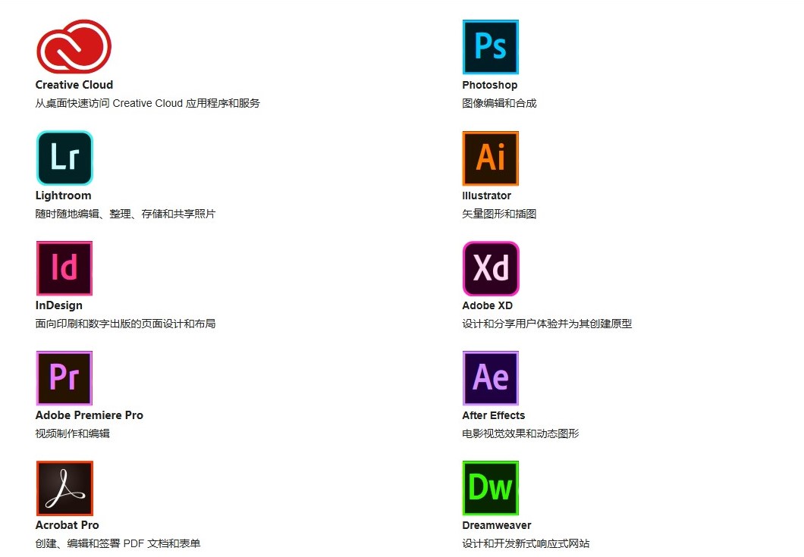Click the text "视频制作和编辑"
The height and width of the screenshot is (557, 804).
pos(73,433)
